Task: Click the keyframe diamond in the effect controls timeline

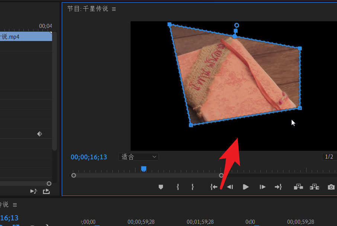Action: (x=39, y=134)
